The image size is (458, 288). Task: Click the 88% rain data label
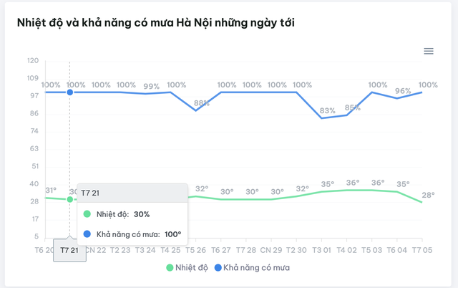click(x=202, y=103)
